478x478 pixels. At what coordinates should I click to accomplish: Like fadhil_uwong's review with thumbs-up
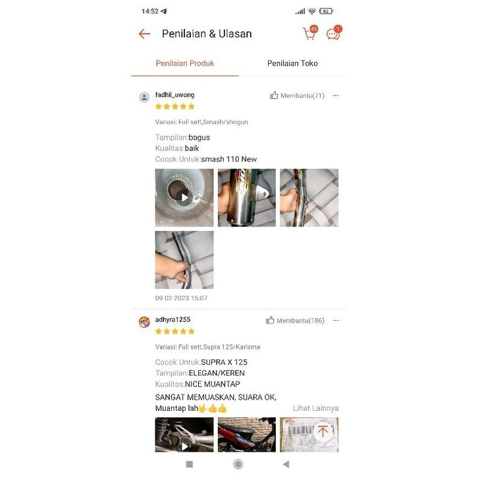click(274, 95)
